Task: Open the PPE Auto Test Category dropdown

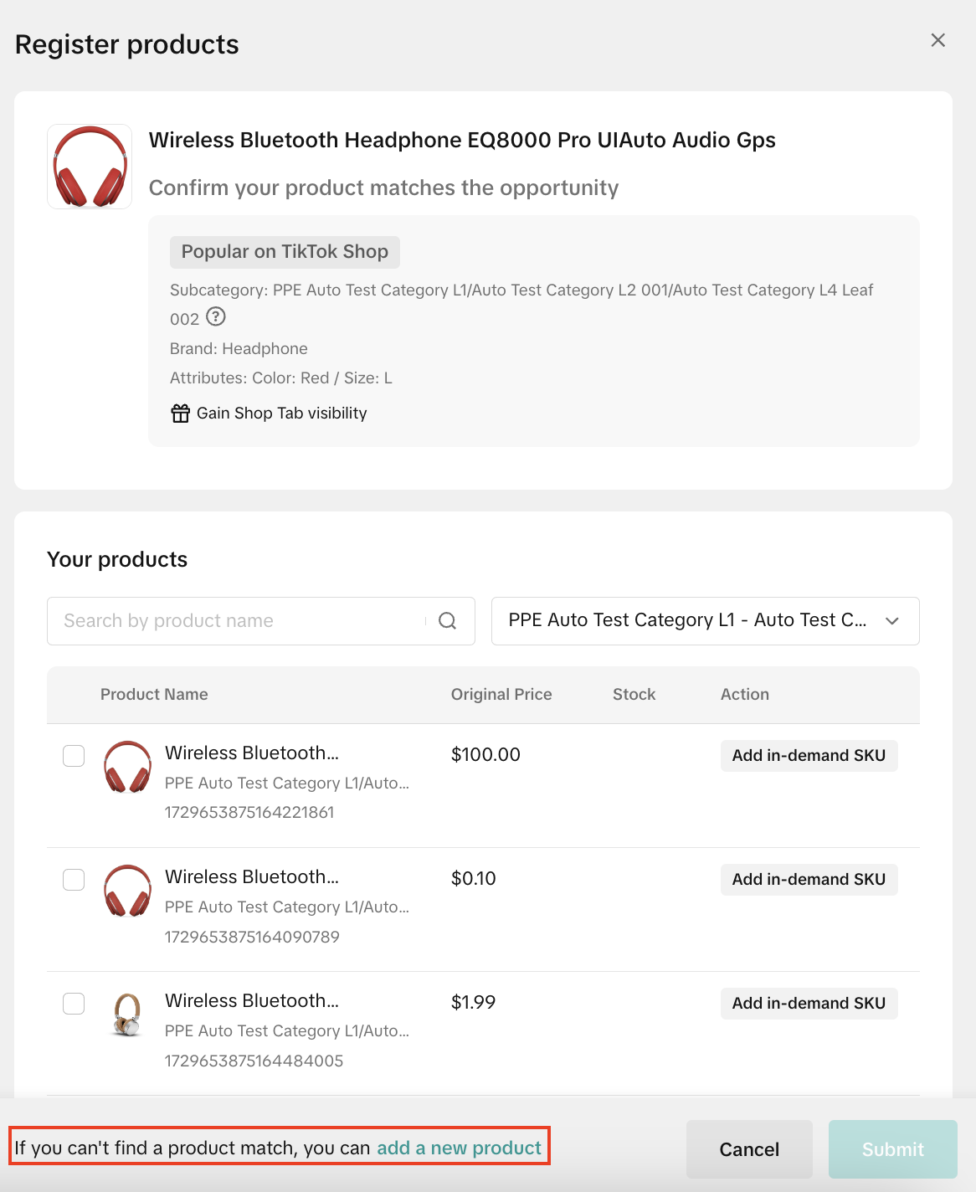Action: [686, 621]
